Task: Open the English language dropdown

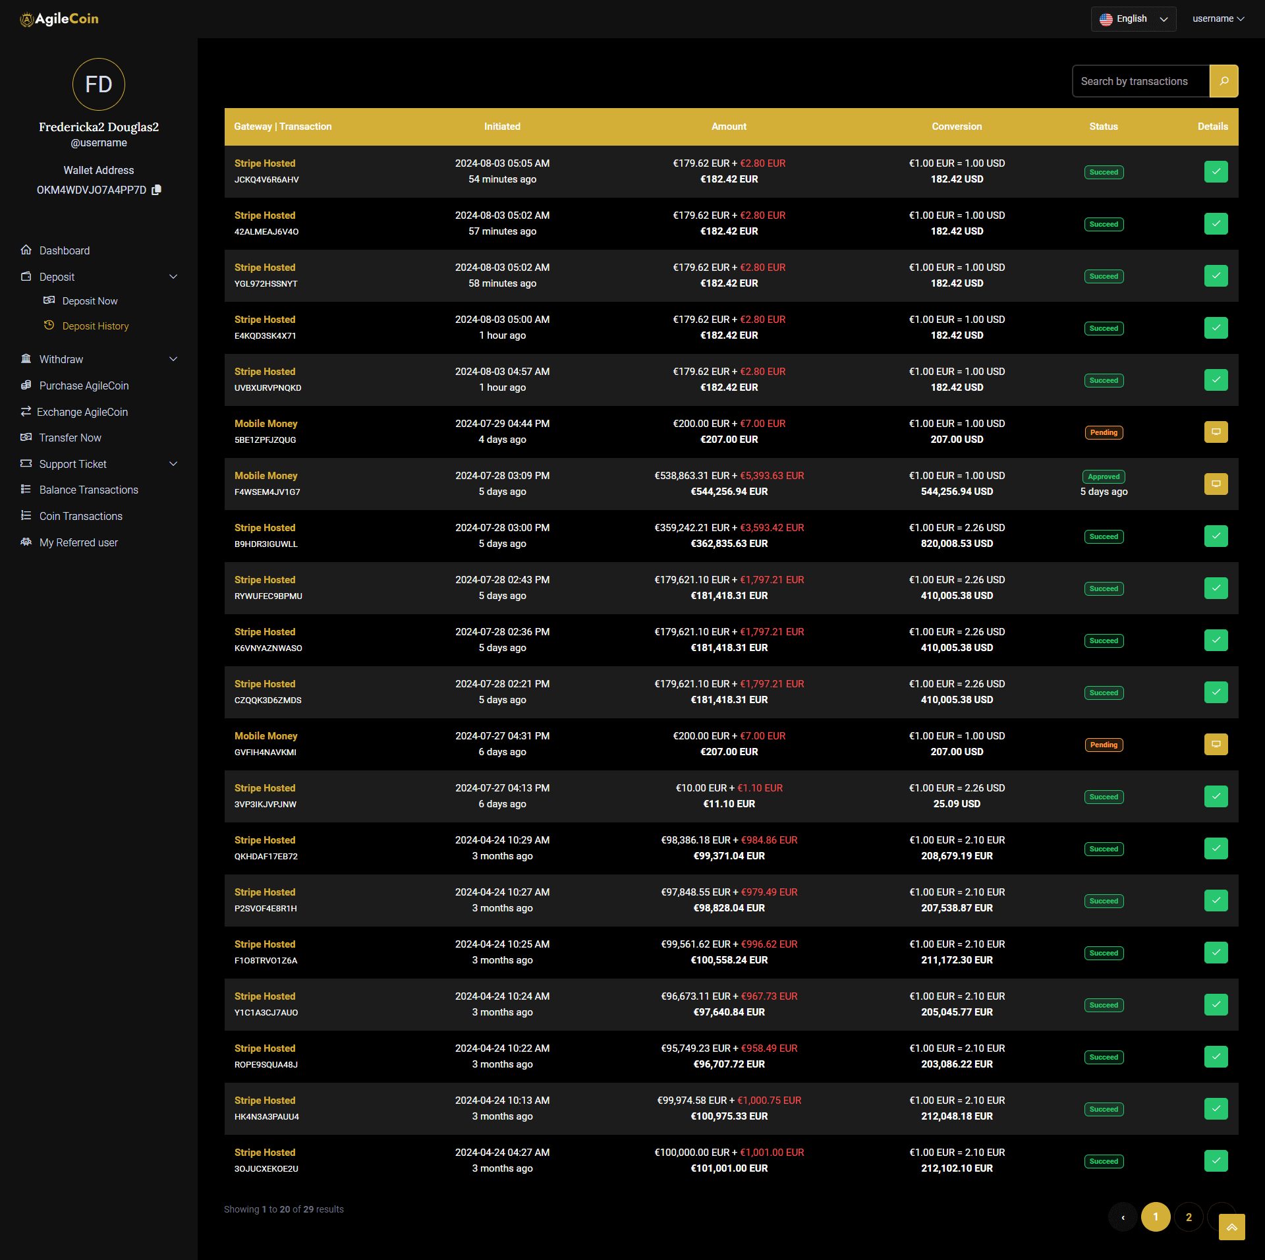Action: tap(1133, 19)
